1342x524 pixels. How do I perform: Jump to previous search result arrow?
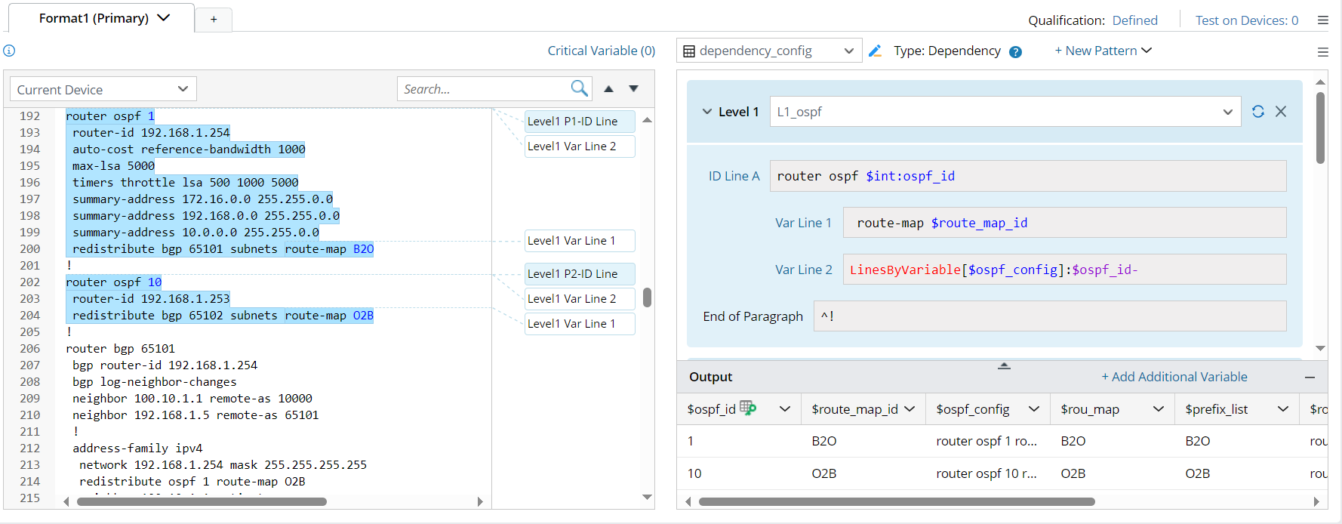pyautogui.click(x=608, y=89)
